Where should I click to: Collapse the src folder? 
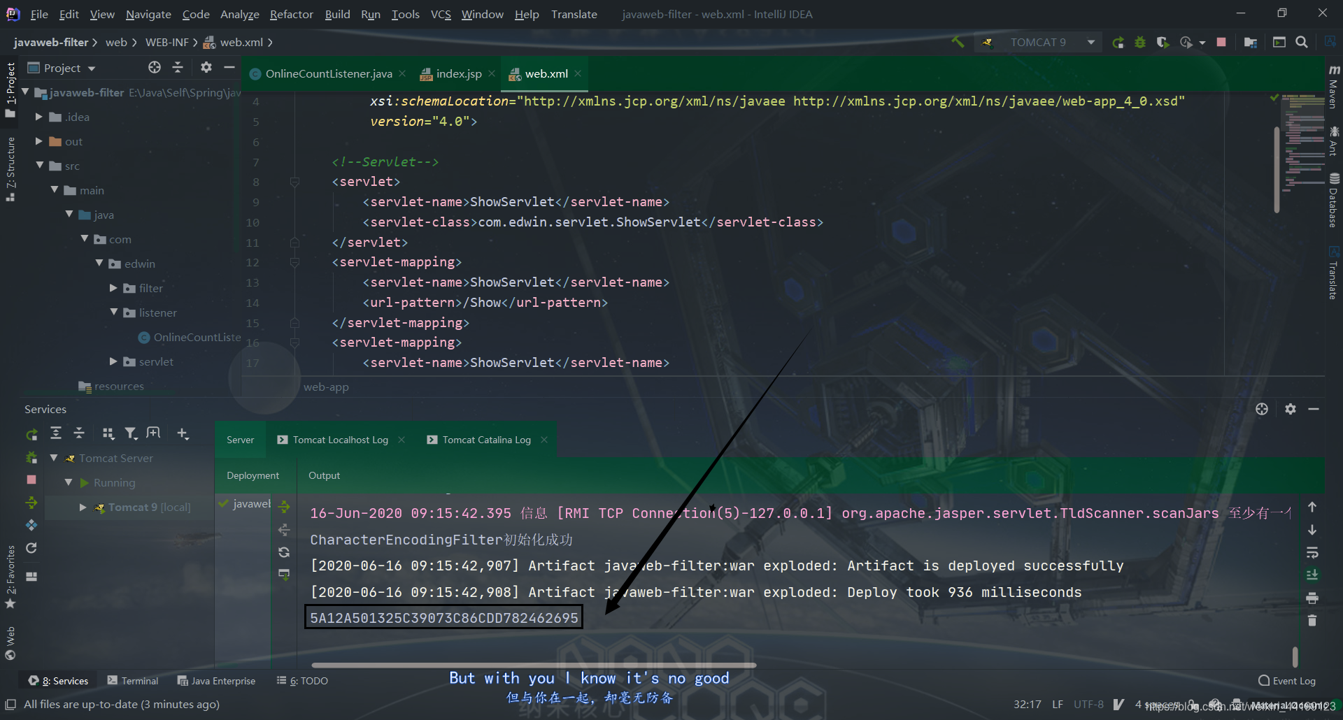[x=40, y=166]
